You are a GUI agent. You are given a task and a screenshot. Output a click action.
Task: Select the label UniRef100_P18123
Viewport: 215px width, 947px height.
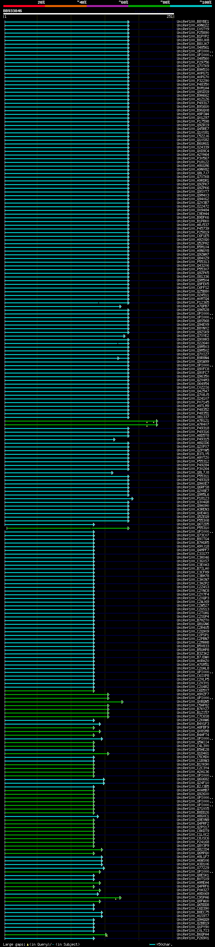pyautogui.click(x=193, y=499)
